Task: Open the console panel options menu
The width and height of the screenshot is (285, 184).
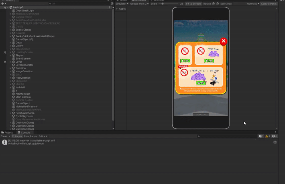Action: 275,132
